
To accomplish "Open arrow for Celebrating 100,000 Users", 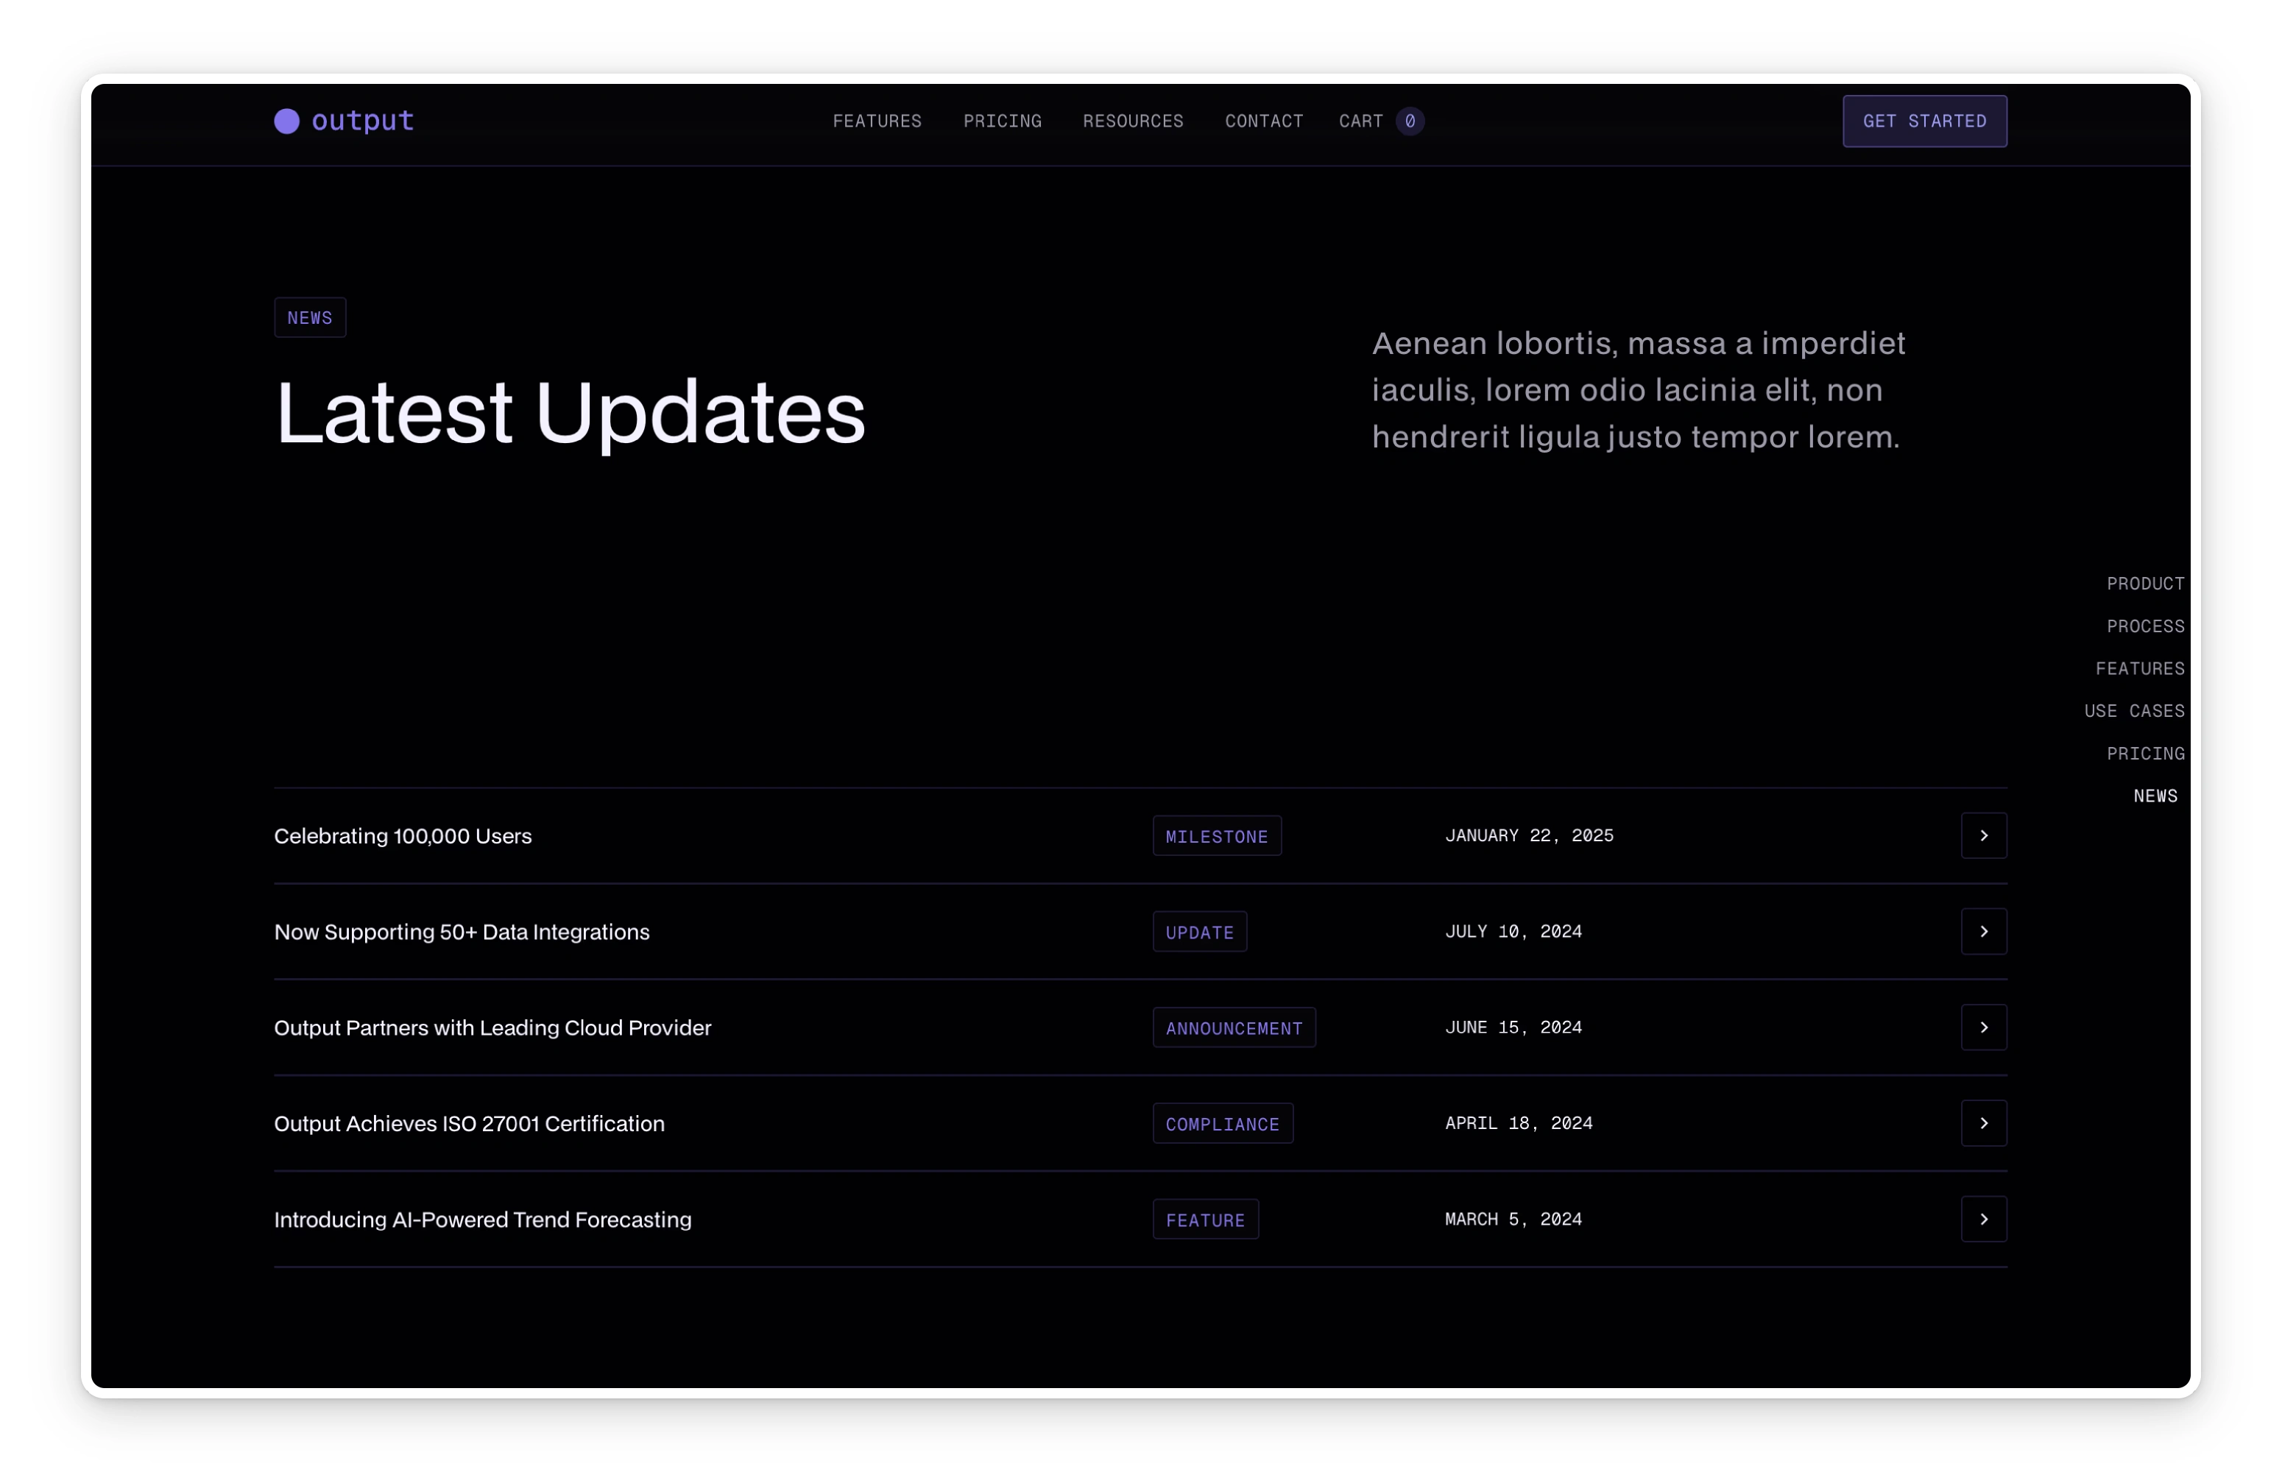I will pyautogui.click(x=1984, y=835).
